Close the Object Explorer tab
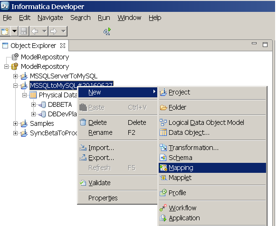 click(63, 46)
